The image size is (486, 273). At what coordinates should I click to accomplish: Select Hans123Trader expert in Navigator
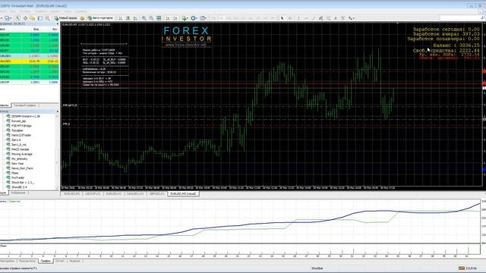[21, 135]
